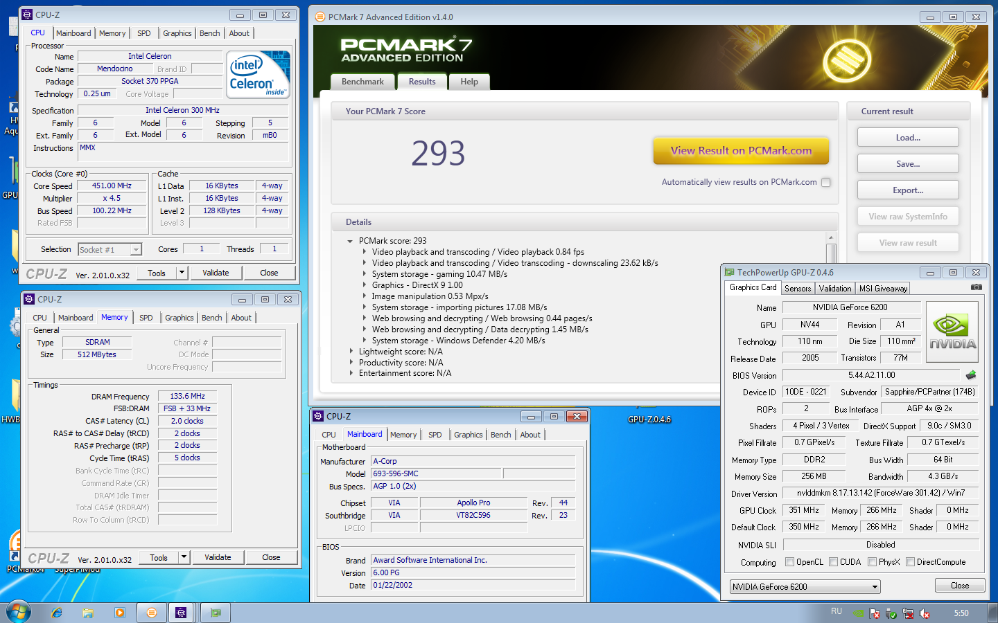Click Validate in the CPU-Z CPU window
The image size is (998, 623).
tap(216, 273)
